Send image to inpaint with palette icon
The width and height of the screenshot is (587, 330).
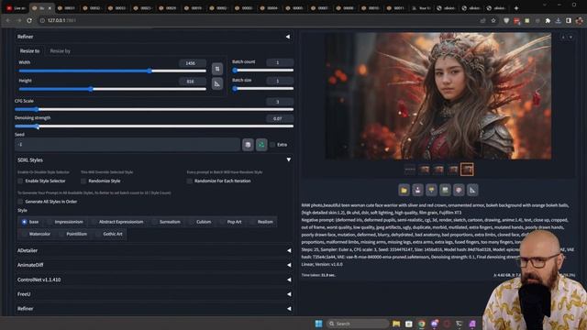pos(459,190)
